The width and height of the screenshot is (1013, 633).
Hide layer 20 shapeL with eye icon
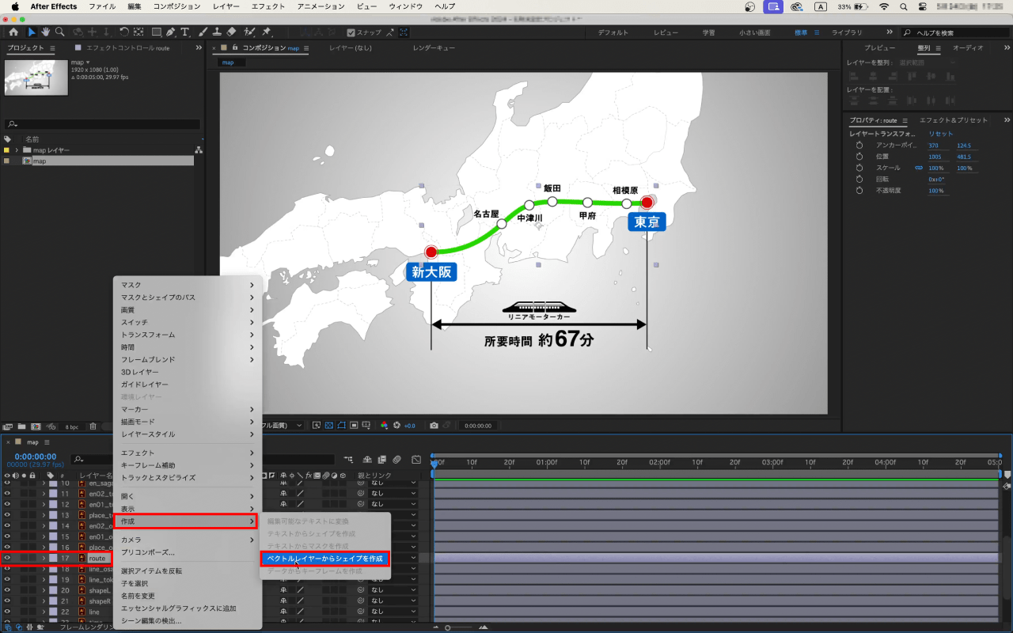(7, 590)
